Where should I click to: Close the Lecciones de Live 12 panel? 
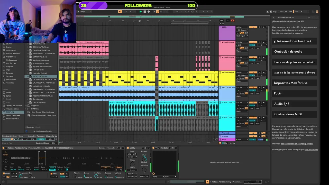(x=273, y=17)
